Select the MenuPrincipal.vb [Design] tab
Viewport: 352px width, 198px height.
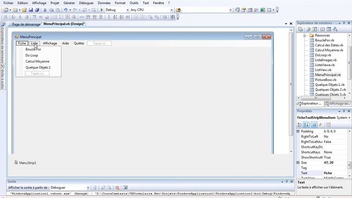pos(64,24)
